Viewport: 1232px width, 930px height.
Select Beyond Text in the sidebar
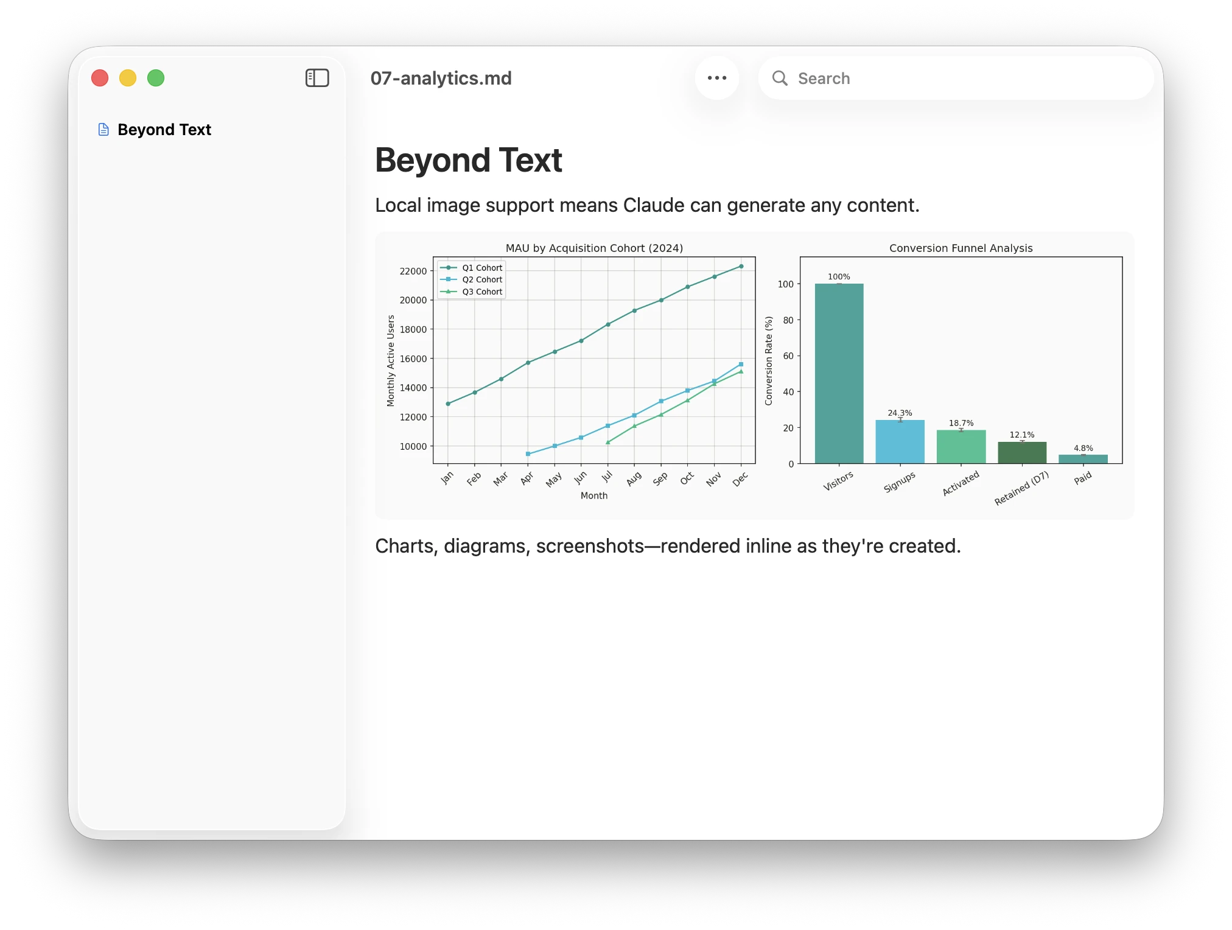tap(164, 130)
